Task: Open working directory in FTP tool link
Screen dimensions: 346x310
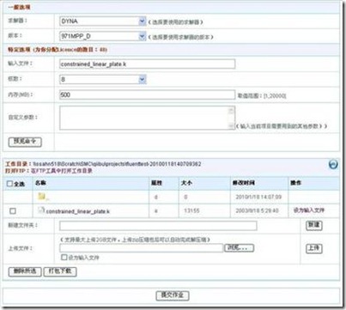Action: click(x=61, y=171)
